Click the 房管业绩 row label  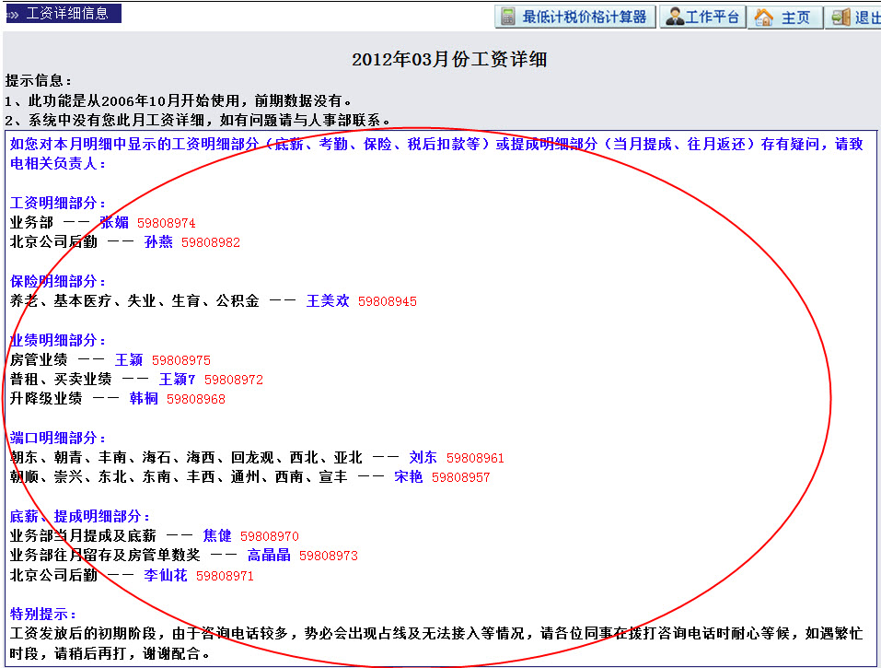(x=39, y=360)
